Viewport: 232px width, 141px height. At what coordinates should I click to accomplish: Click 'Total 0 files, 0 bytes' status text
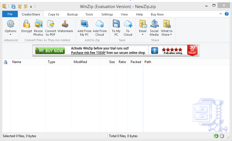pos(123,136)
